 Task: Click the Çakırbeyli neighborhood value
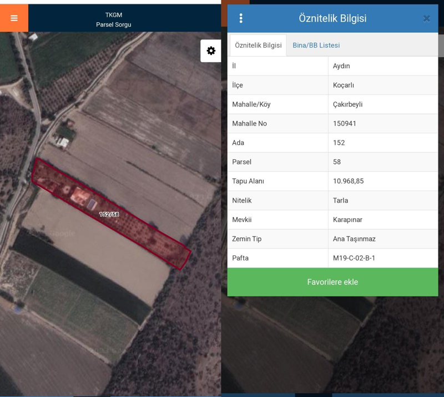(347, 104)
